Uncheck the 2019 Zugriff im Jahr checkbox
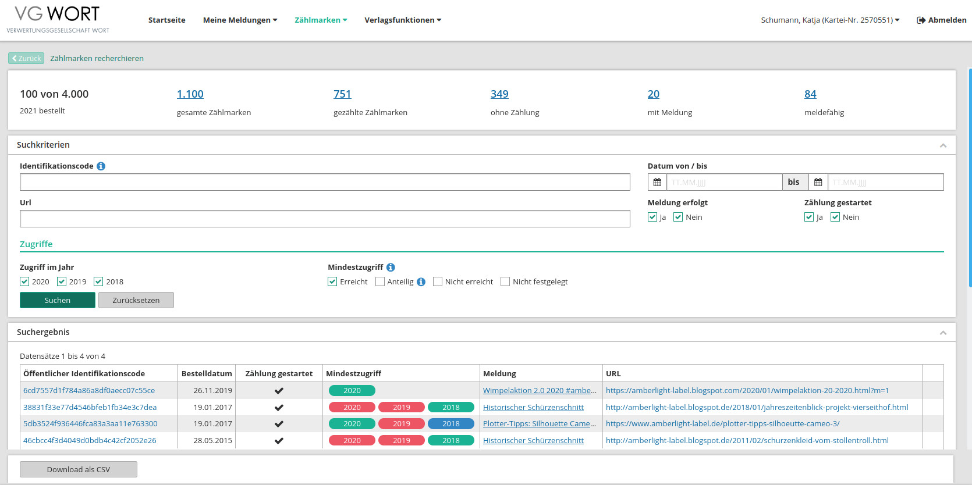 62,281
